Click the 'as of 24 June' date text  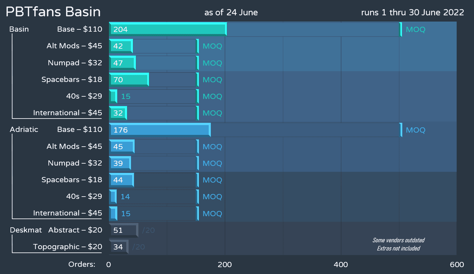pyautogui.click(x=231, y=12)
